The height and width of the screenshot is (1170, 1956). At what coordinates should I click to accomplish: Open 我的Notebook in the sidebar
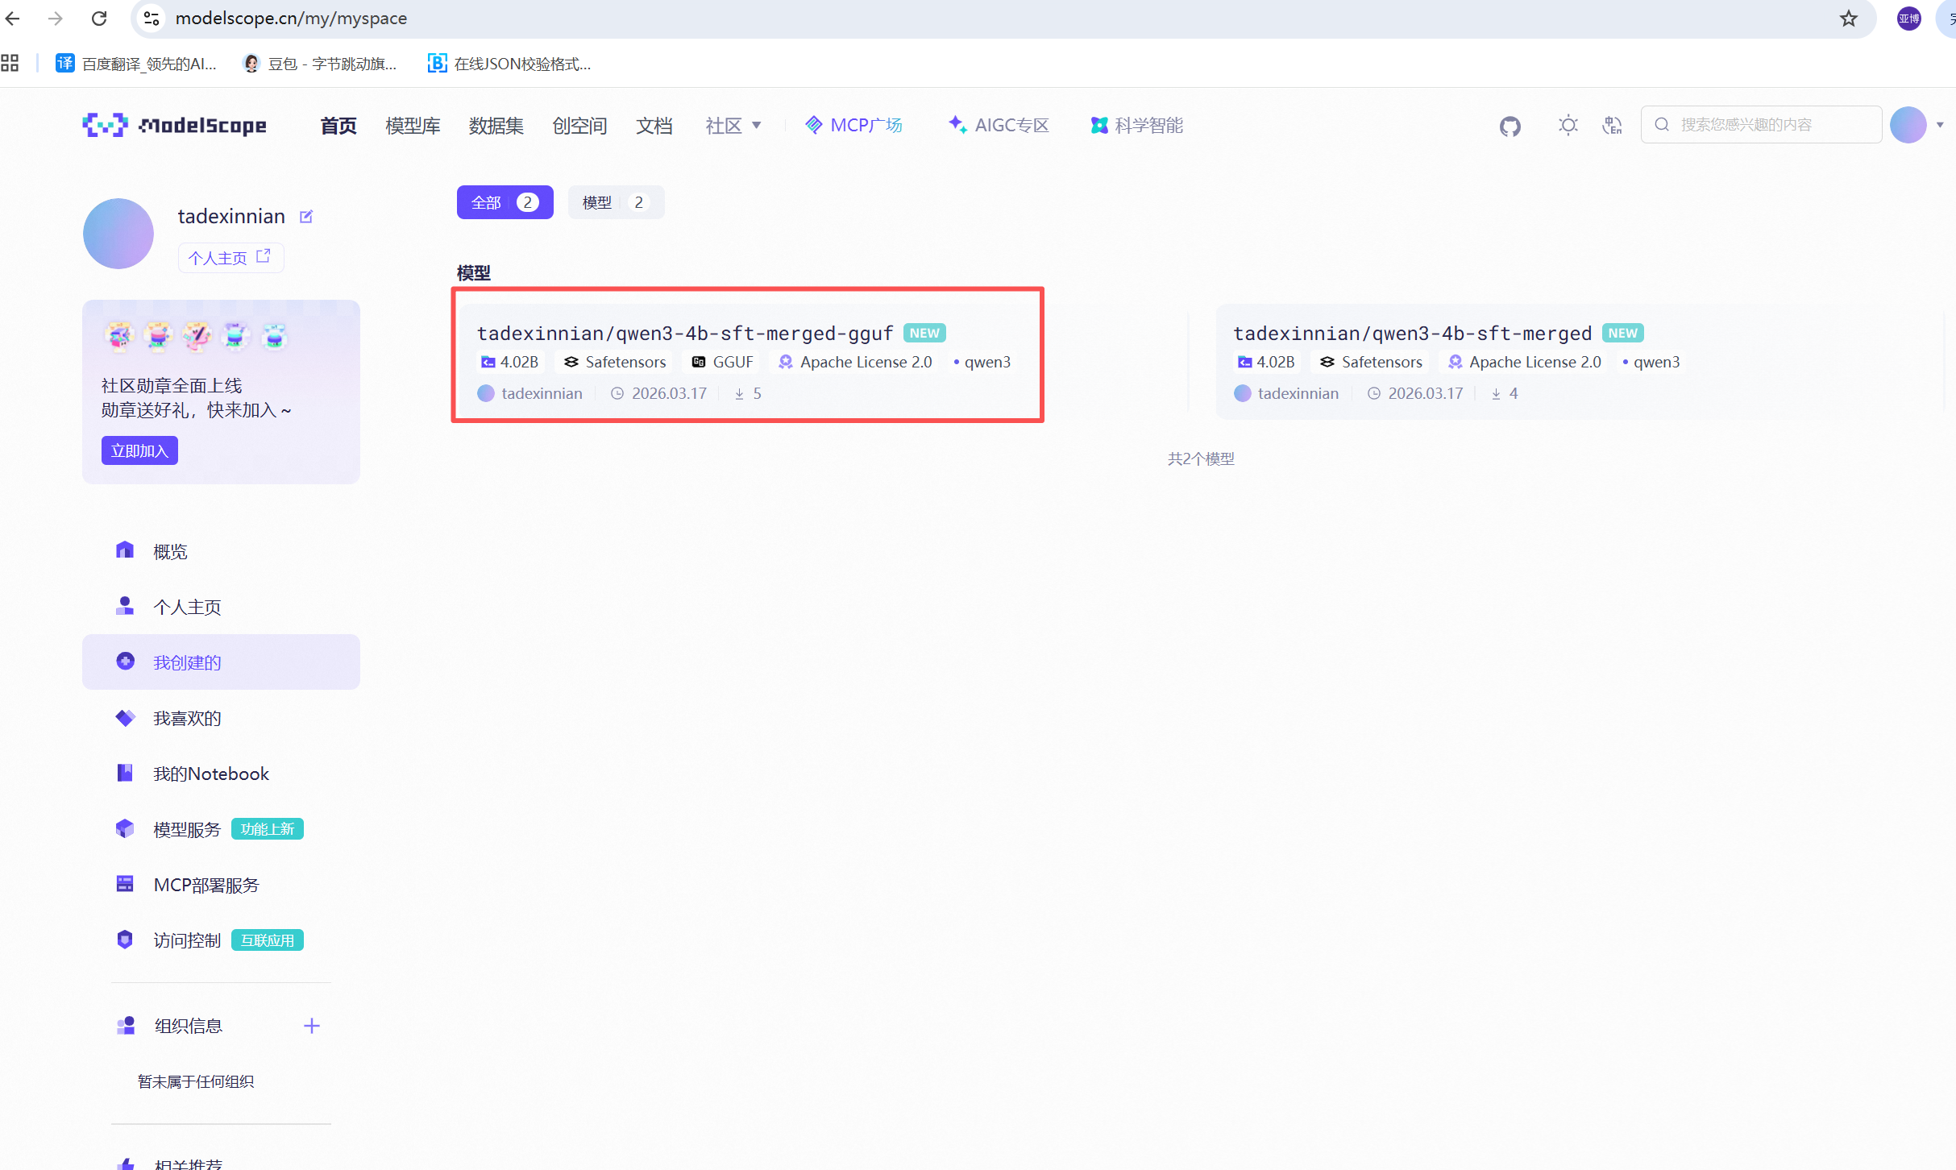211,774
